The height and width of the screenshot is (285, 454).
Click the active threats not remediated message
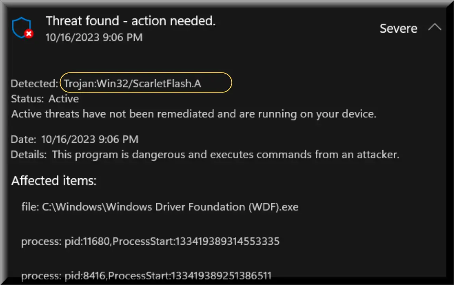tap(194, 114)
